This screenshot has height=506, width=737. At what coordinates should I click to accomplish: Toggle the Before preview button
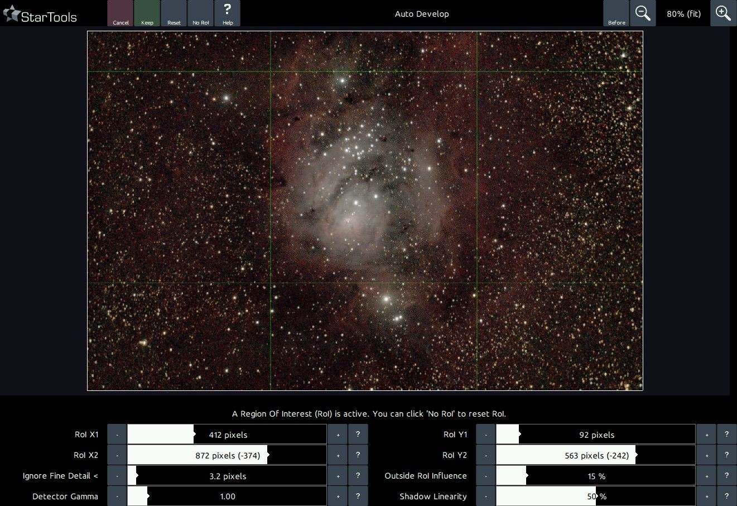coord(616,13)
